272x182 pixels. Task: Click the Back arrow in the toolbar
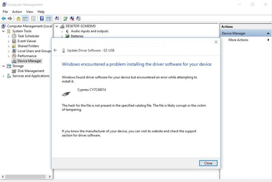[x=4, y=19]
